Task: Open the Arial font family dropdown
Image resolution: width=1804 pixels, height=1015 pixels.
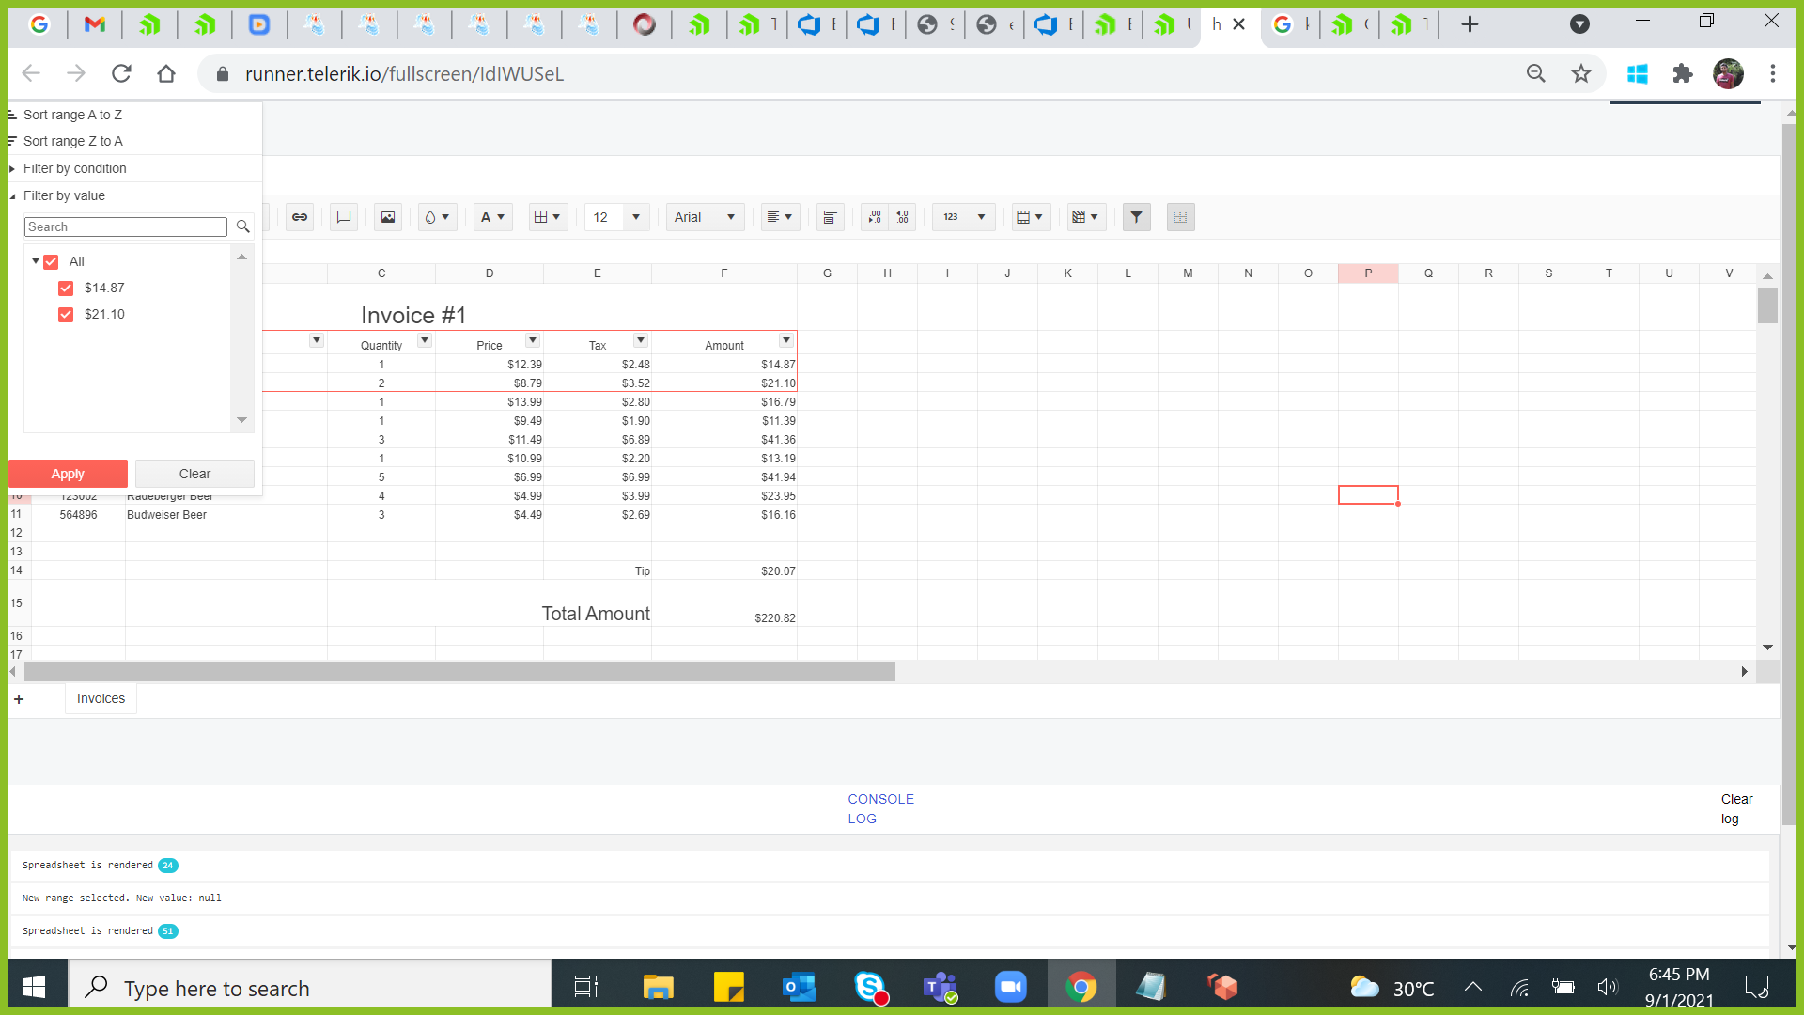Action: click(705, 217)
